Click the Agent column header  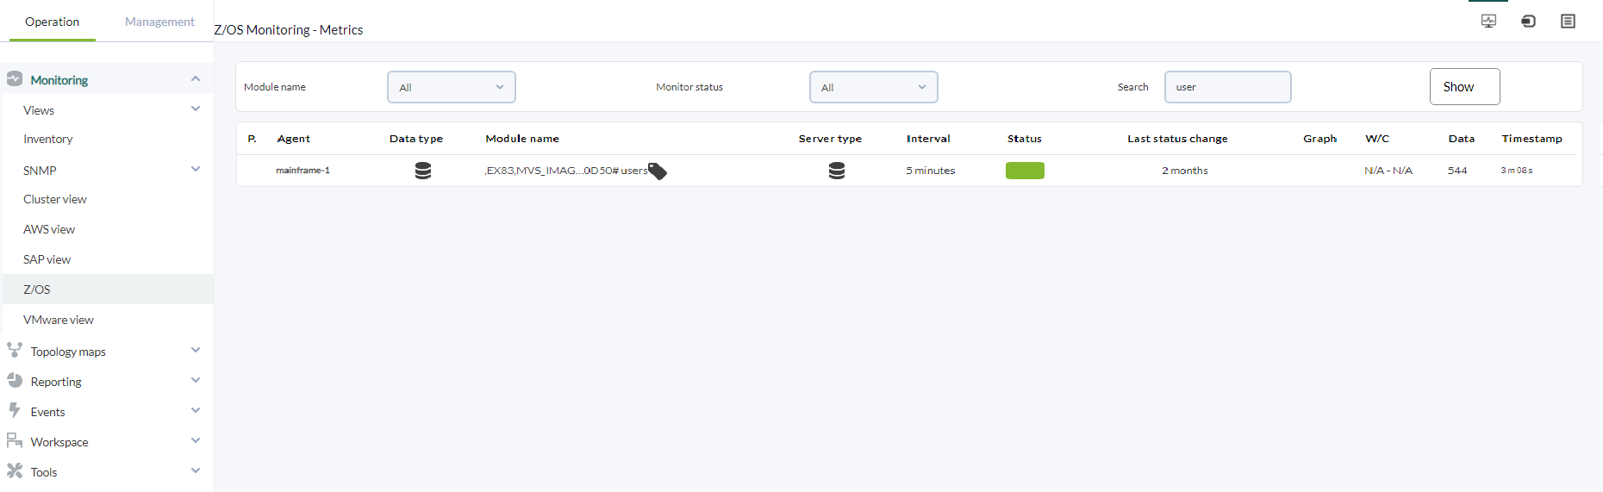coord(294,139)
